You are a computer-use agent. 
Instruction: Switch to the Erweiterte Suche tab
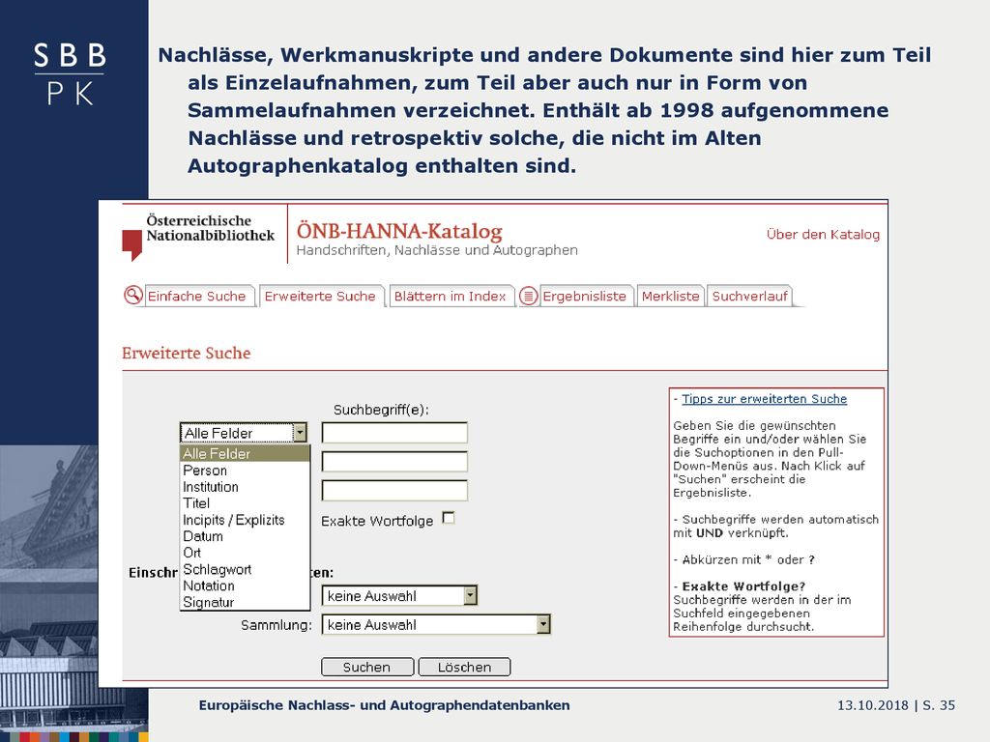(x=320, y=296)
